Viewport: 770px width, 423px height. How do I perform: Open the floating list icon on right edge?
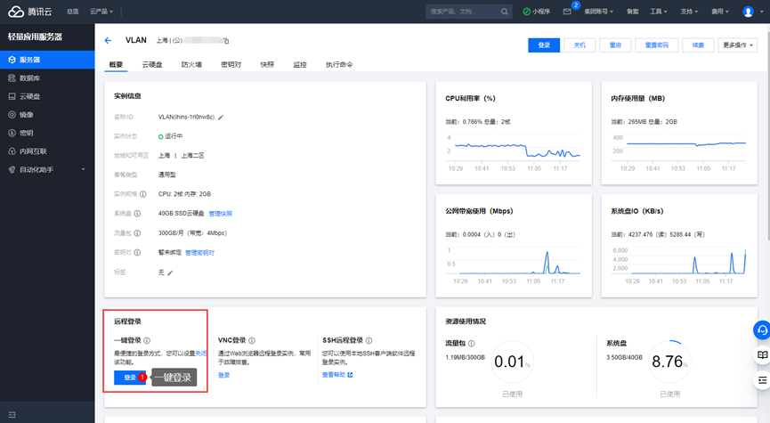coord(762,379)
